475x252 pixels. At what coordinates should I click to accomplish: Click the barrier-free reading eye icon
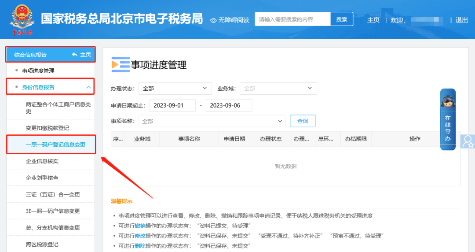coord(213,20)
